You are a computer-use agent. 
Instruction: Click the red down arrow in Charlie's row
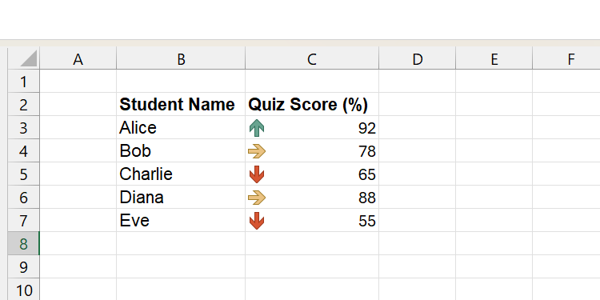click(x=257, y=174)
